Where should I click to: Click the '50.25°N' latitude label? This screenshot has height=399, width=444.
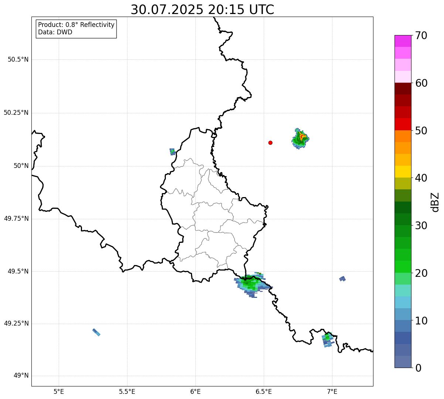(x=16, y=113)
